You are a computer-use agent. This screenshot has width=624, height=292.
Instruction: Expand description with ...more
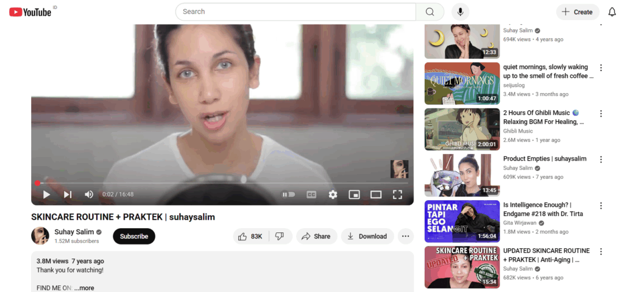pyautogui.click(x=84, y=288)
